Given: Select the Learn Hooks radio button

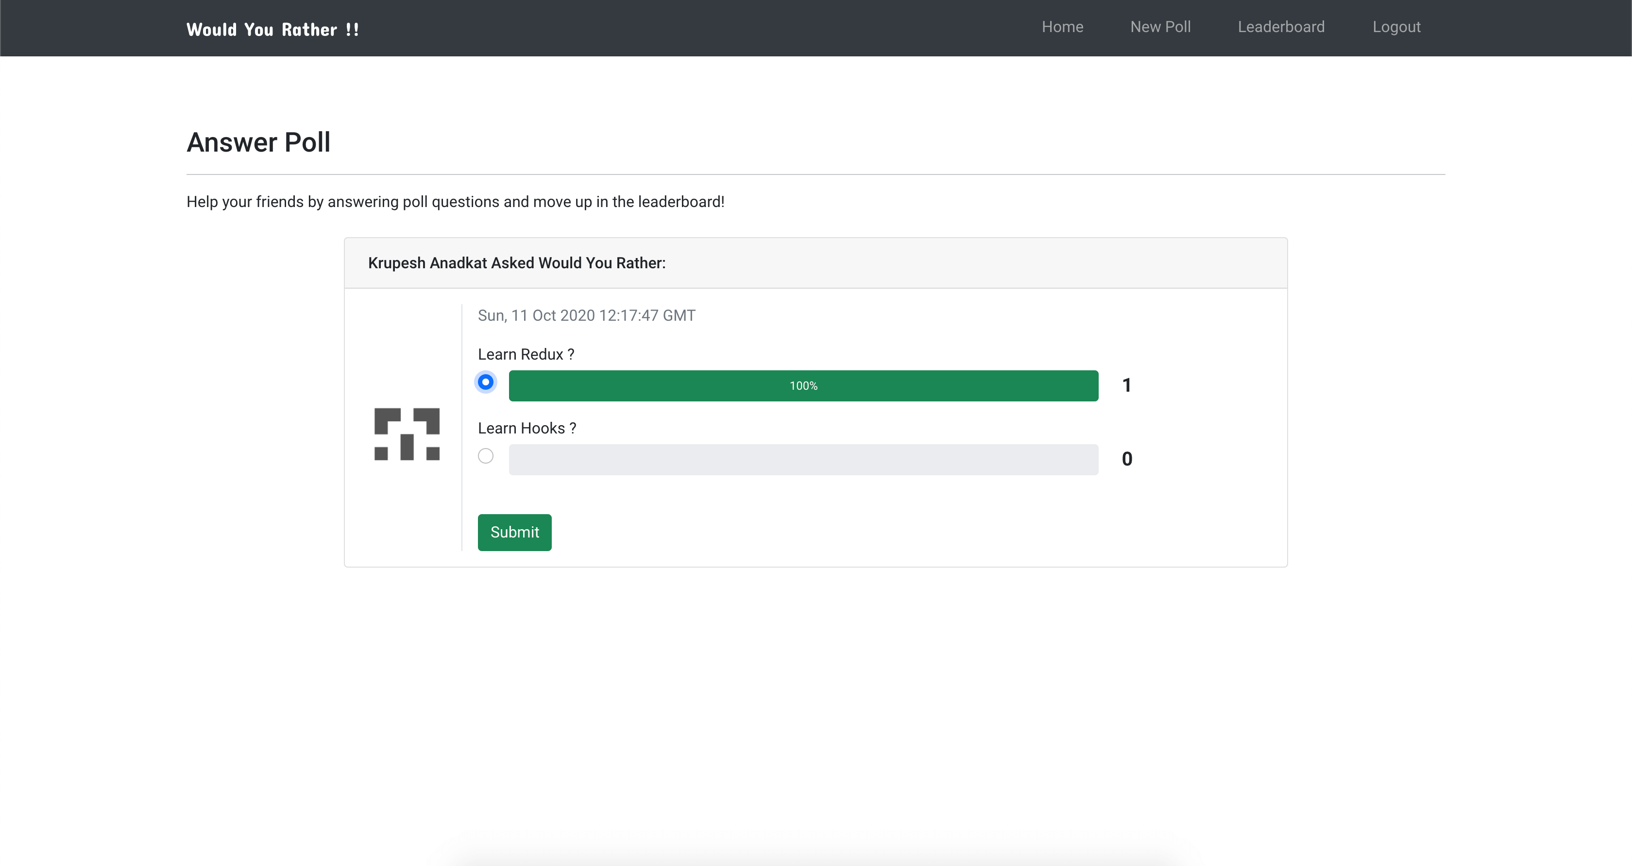Looking at the screenshot, I should pyautogui.click(x=485, y=456).
